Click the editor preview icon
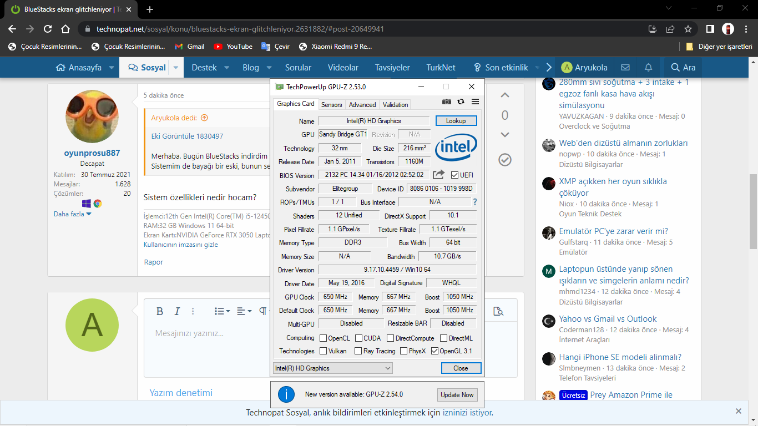Image resolution: width=758 pixels, height=426 pixels. pyautogui.click(x=498, y=311)
